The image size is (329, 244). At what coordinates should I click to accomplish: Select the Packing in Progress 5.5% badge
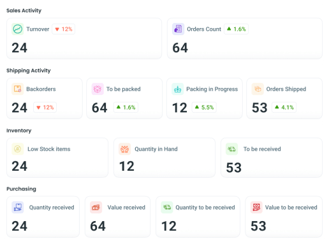coord(204,107)
